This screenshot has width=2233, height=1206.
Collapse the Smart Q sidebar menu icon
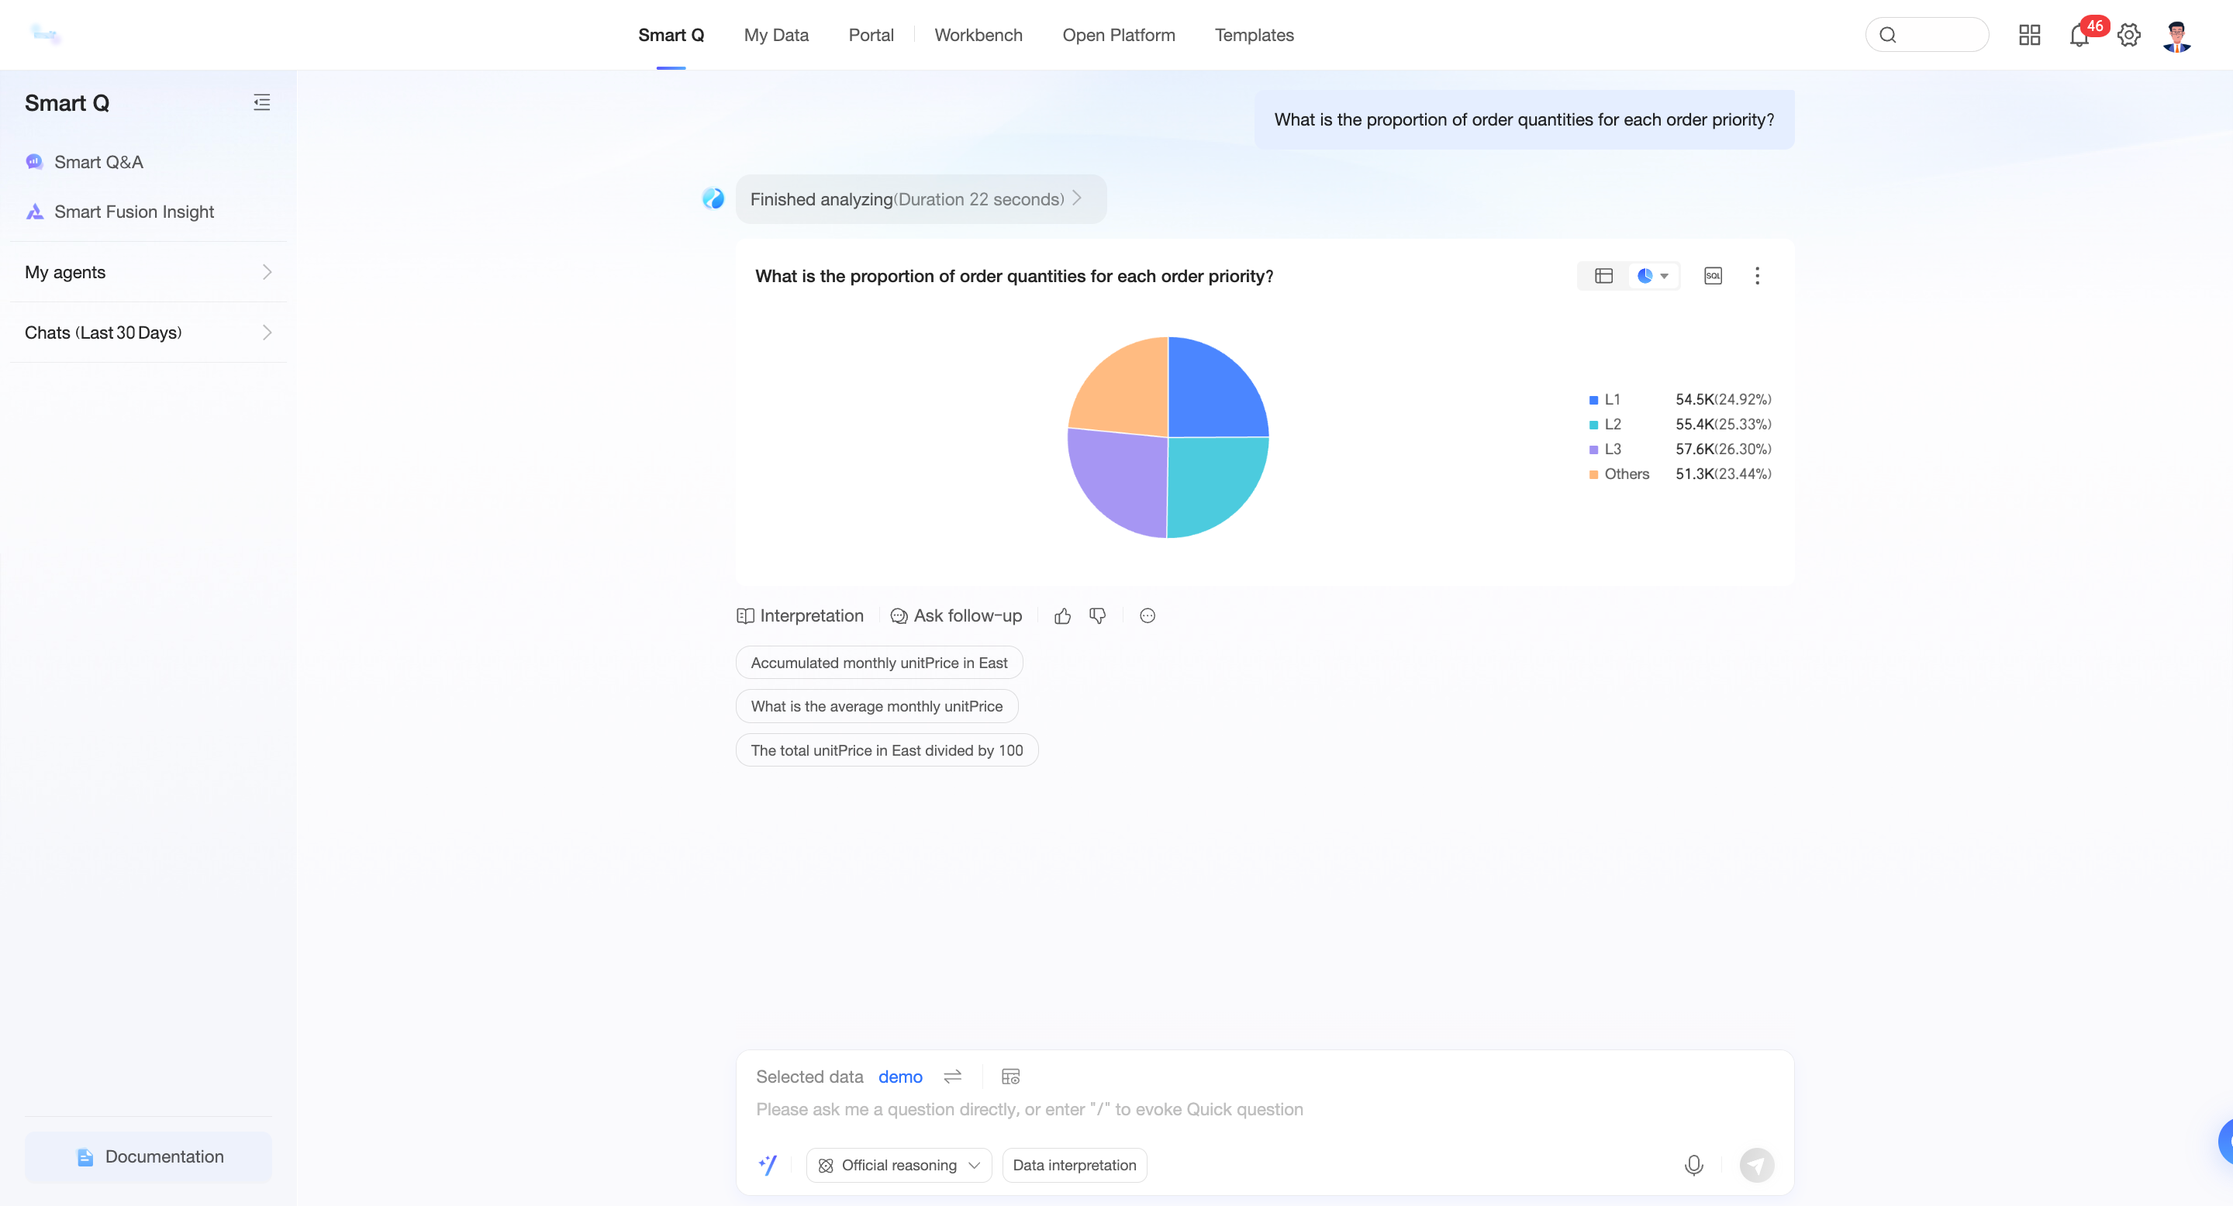pyautogui.click(x=262, y=102)
